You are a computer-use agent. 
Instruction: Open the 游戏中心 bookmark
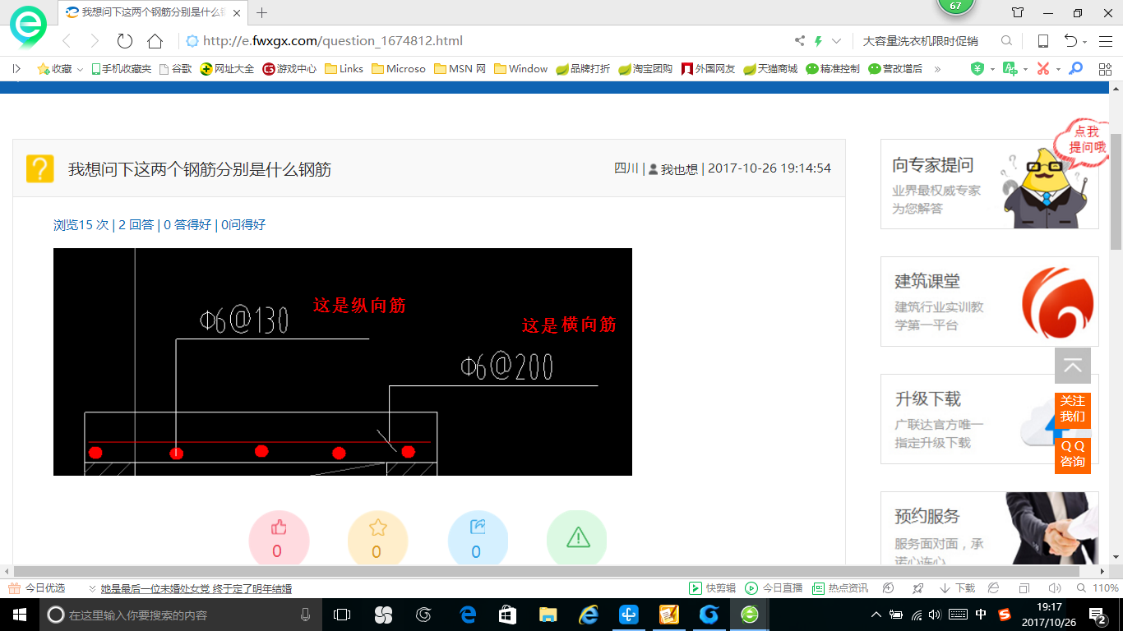(289, 69)
